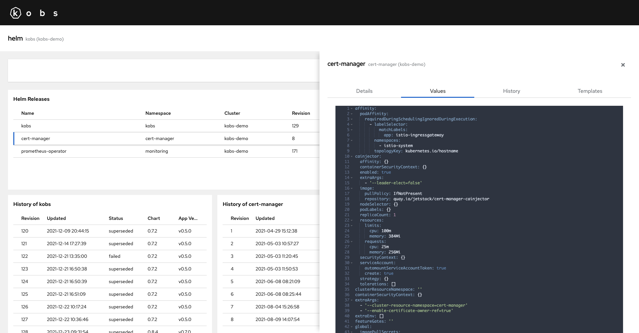This screenshot has width=639, height=333.
Task: Click the kobs hexagon logo icon
Action: 16,13
